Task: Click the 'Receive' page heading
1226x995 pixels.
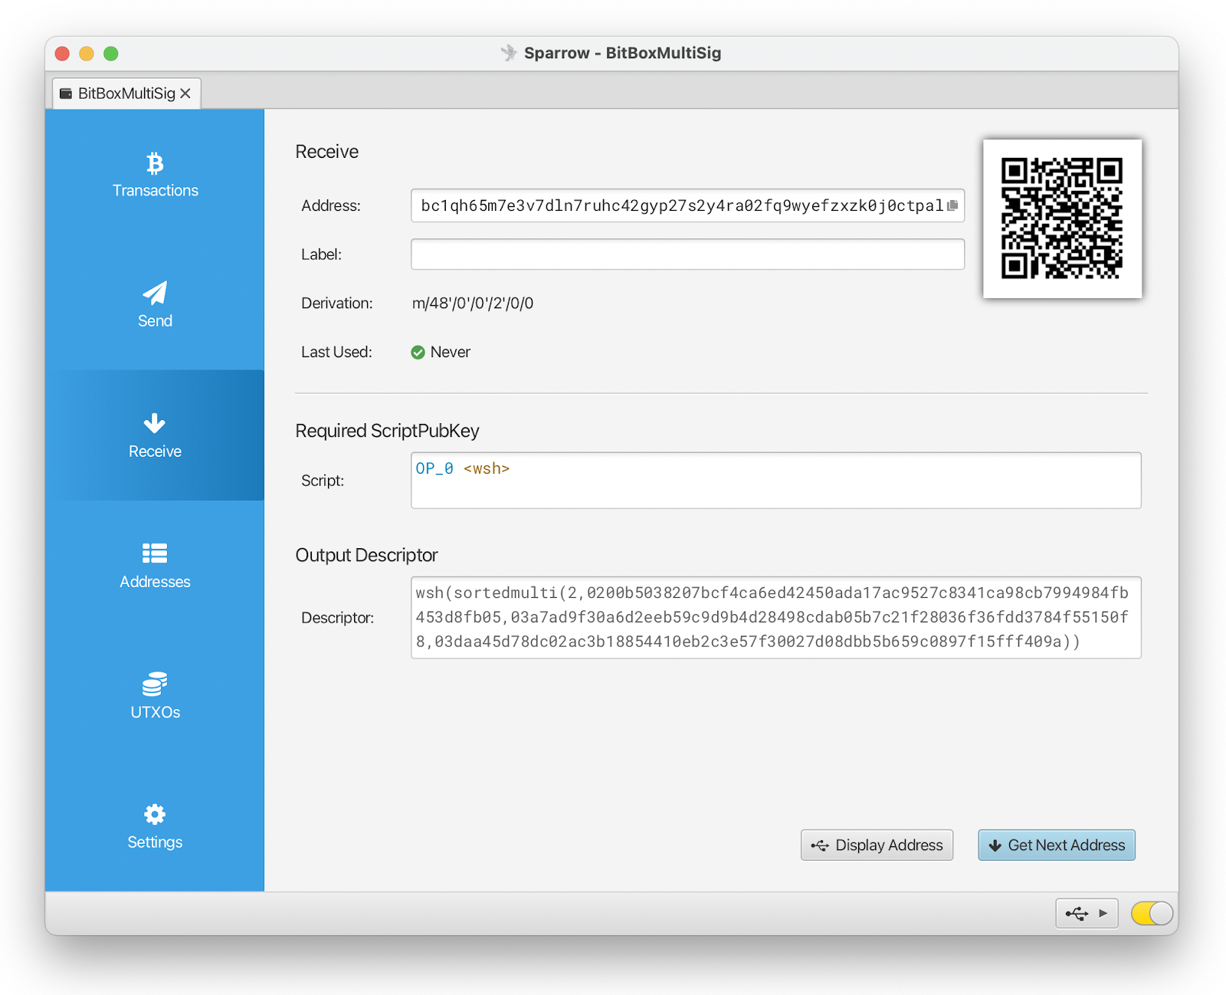Action: 327,152
